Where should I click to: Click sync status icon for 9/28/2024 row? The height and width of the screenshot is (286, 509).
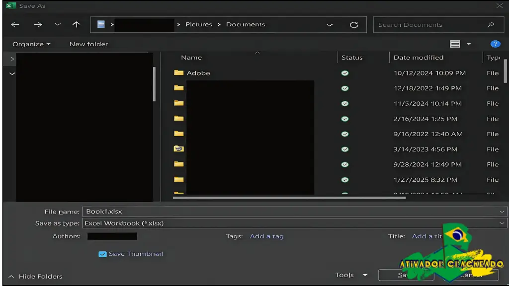pyautogui.click(x=345, y=164)
